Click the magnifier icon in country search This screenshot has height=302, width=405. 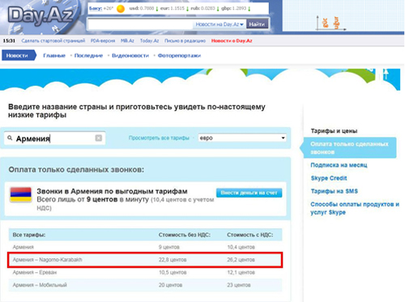(10, 138)
